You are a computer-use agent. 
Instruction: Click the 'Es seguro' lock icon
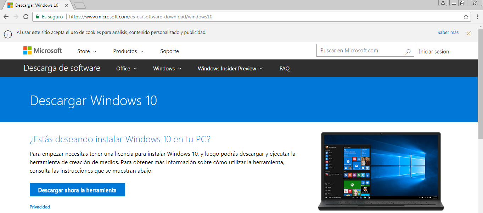pos(37,16)
